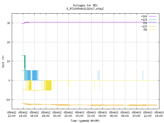Viewport: 164px width, 123px height.
Task: Click the x-axis tick 050402 20:00
Action: tap(57, 114)
